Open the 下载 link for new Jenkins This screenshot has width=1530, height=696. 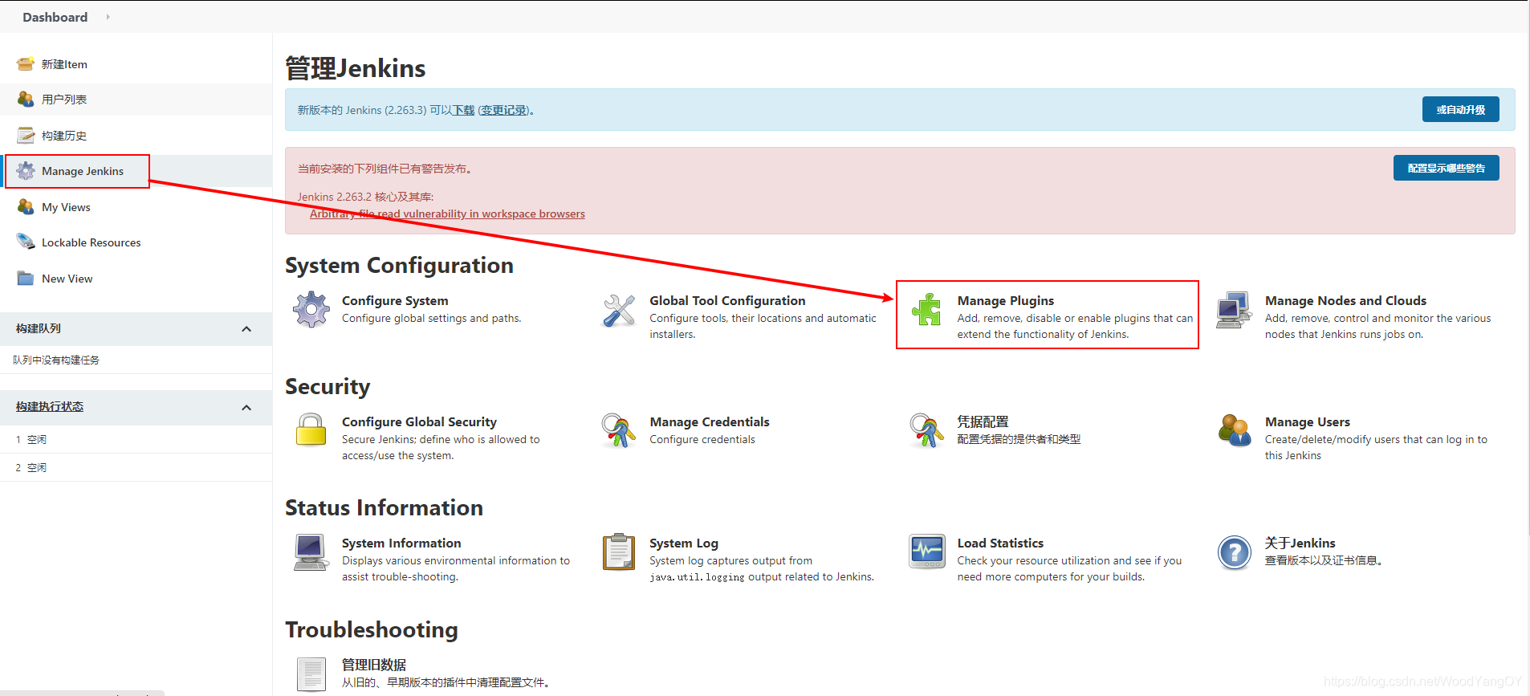(463, 110)
